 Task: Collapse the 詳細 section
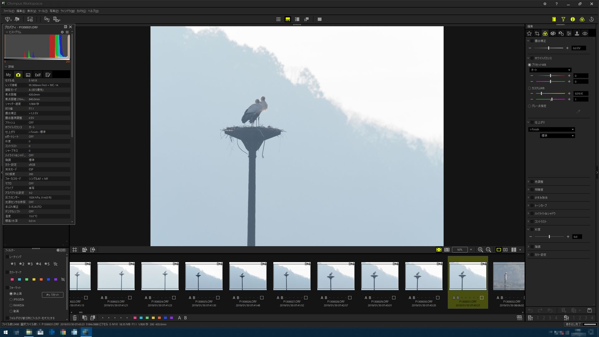[7, 66]
